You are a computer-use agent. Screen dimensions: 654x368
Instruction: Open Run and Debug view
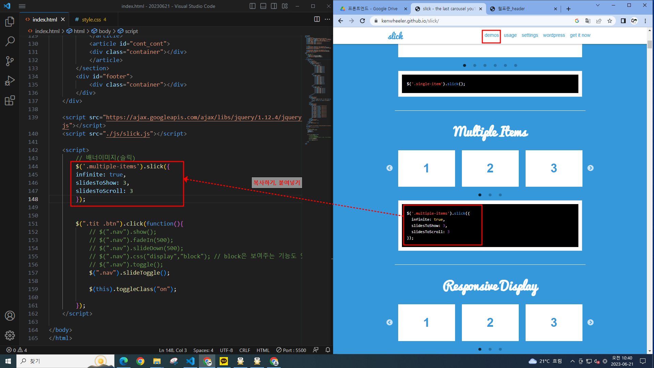pos(10,81)
